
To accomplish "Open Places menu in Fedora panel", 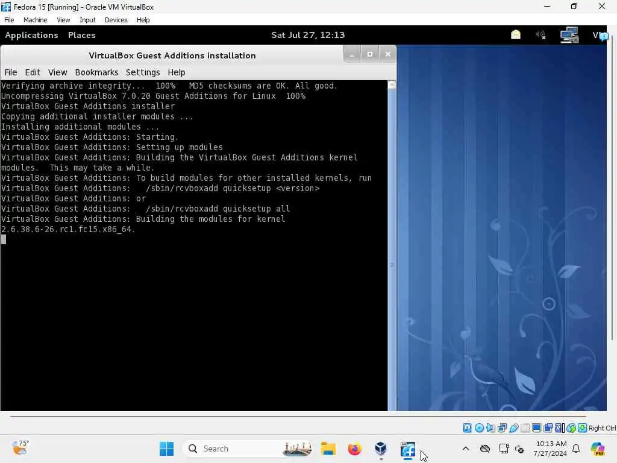I will point(81,35).
